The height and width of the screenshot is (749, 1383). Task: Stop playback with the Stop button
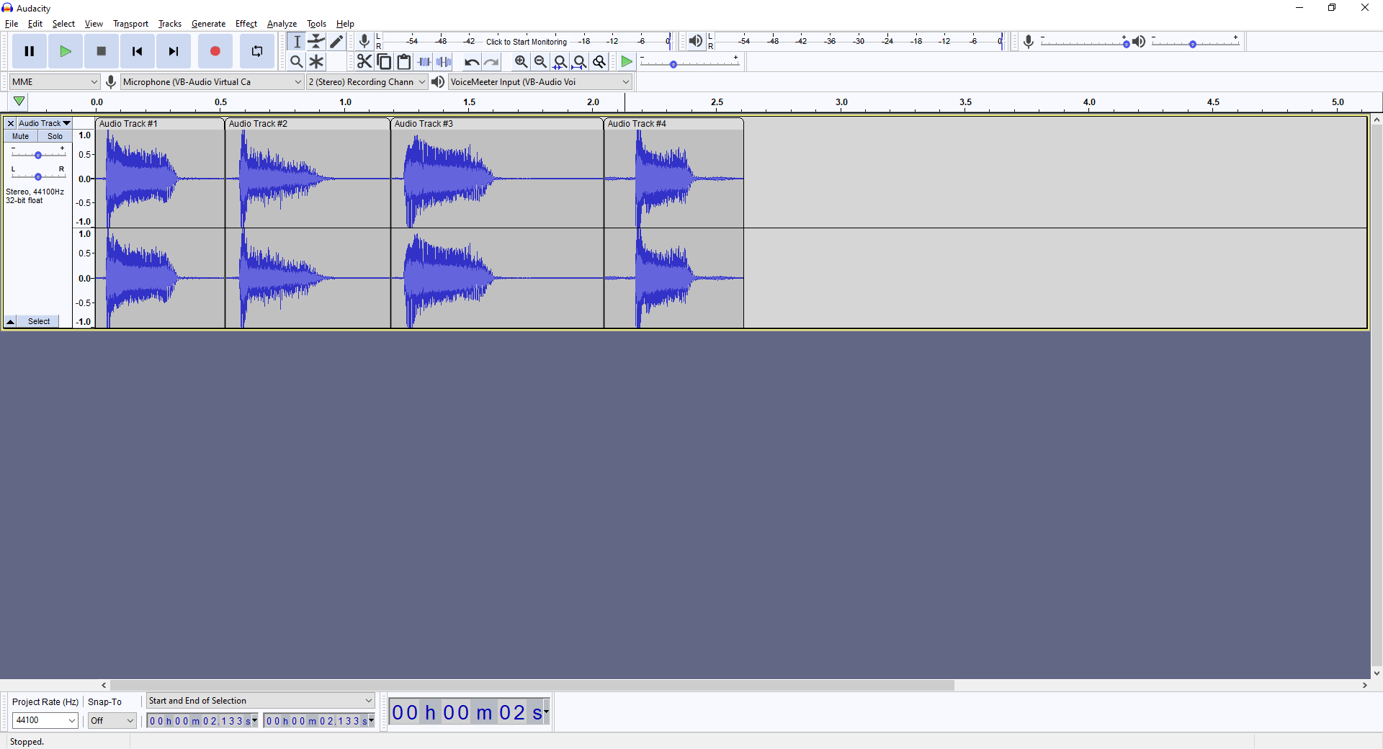tap(102, 51)
